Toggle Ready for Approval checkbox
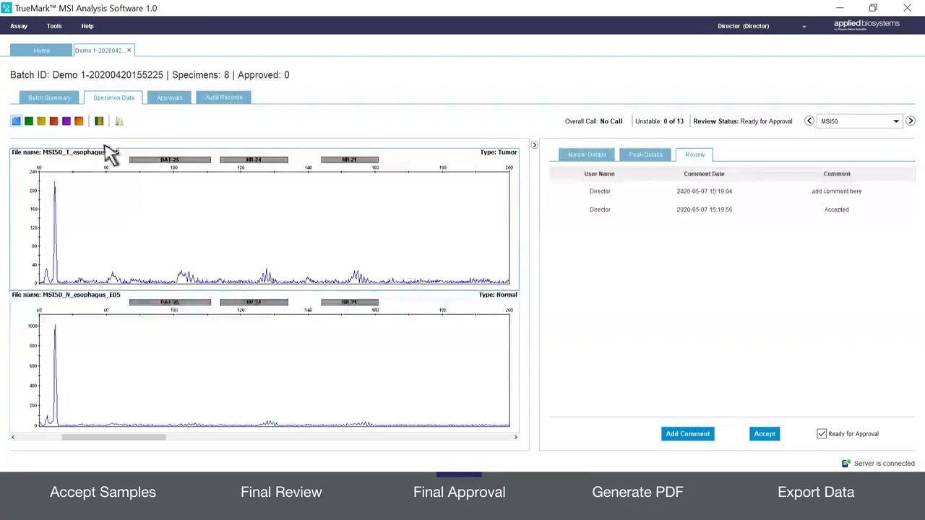 click(822, 434)
